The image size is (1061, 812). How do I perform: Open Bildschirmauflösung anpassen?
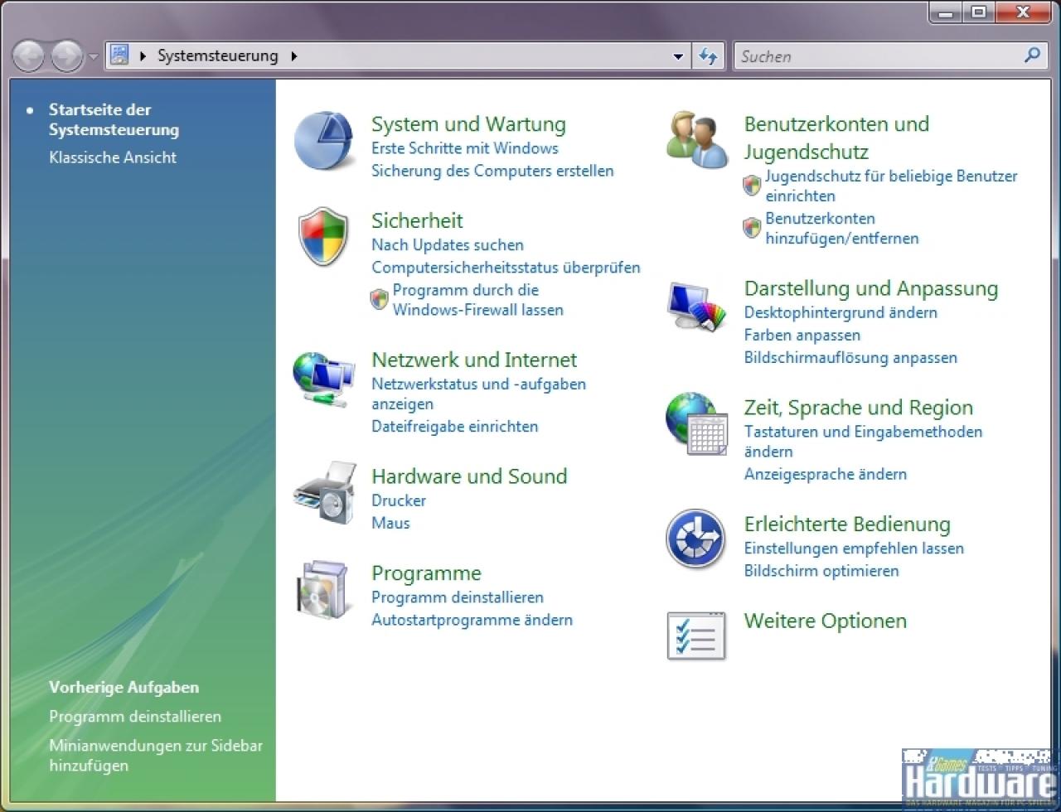tap(850, 357)
